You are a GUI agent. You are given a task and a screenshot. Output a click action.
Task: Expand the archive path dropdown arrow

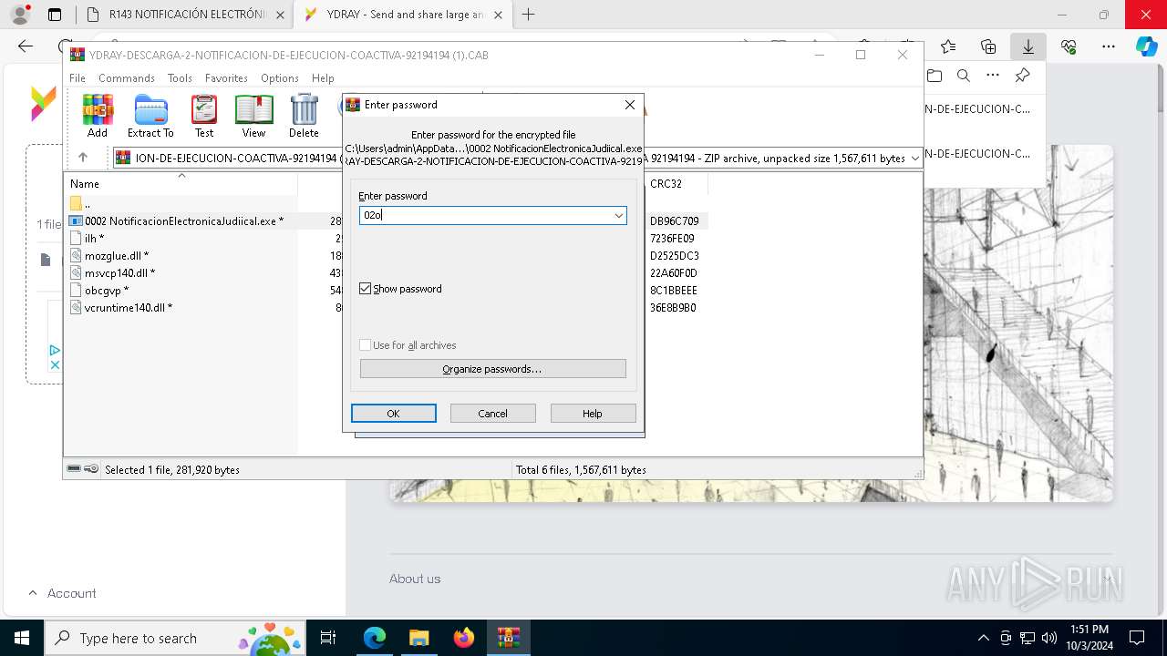point(914,159)
